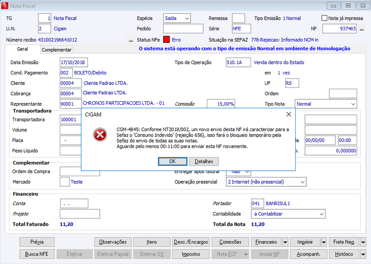Screen dimensions: 371x264
Task: Open the Frete Neg. arrow menu
Action: click(x=363, y=242)
